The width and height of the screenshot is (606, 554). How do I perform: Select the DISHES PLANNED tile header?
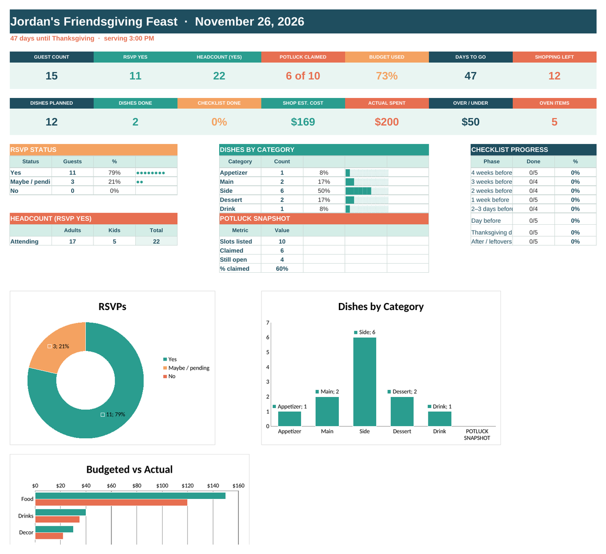(x=52, y=103)
